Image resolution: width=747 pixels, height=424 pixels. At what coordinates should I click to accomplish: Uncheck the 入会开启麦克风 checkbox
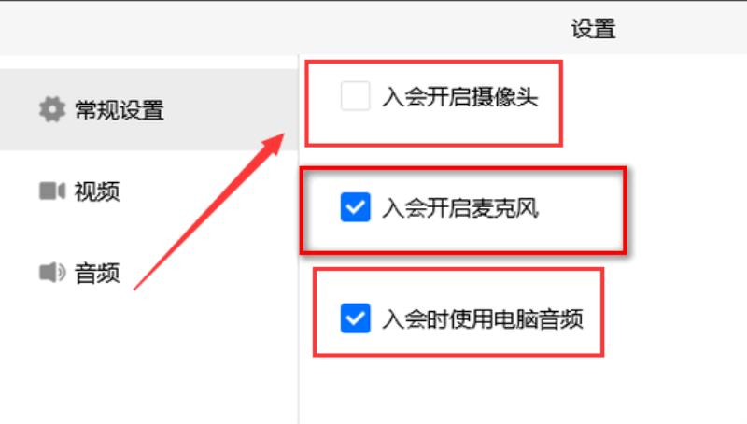point(356,207)
